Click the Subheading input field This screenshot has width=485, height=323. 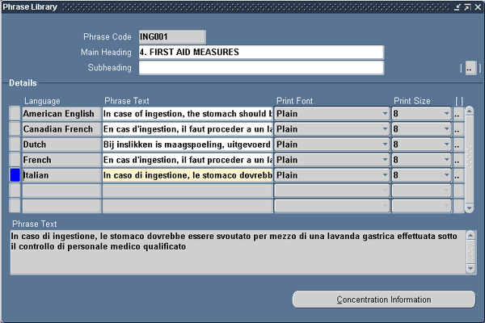click(x=255, y=68)
